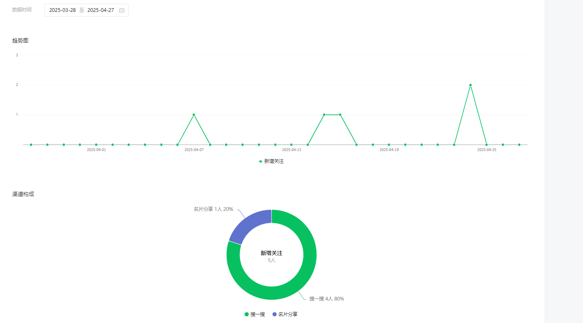The width and height of the screenshot is (583, 323).
Task: Click the 2025-04-07 x-axis label
Action: coord(194,150)
